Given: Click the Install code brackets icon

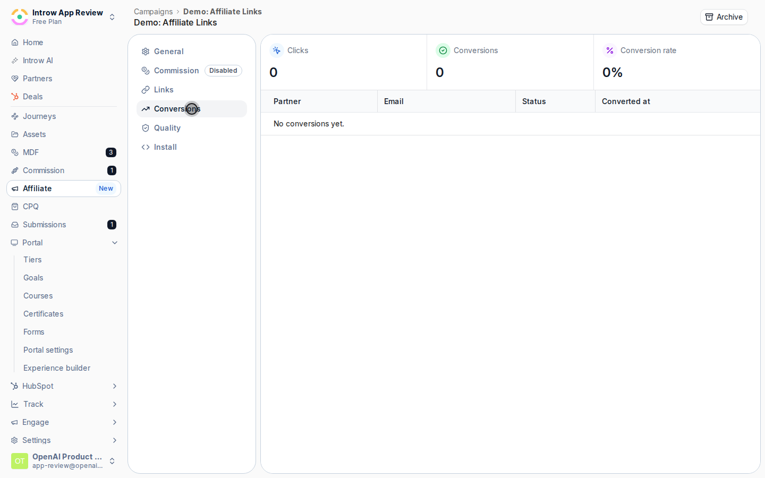Looking at the screenshot, I should (x=146, y=147).
